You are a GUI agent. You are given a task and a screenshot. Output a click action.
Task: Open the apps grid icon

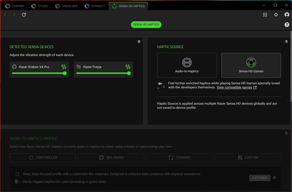(x=265, y=15)
